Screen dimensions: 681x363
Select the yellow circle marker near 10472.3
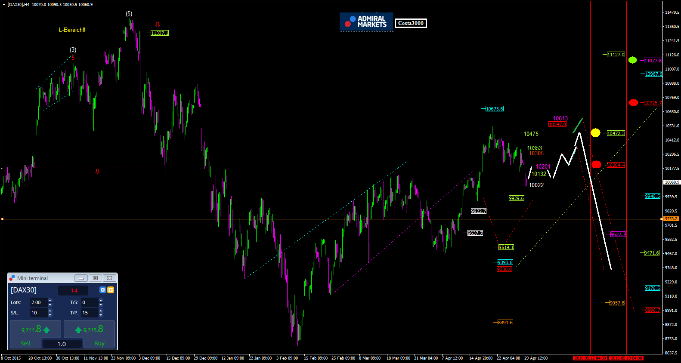point(595,133)
